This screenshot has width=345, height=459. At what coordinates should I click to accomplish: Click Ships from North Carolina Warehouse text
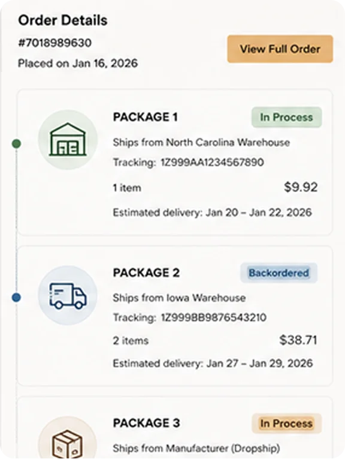201,143
